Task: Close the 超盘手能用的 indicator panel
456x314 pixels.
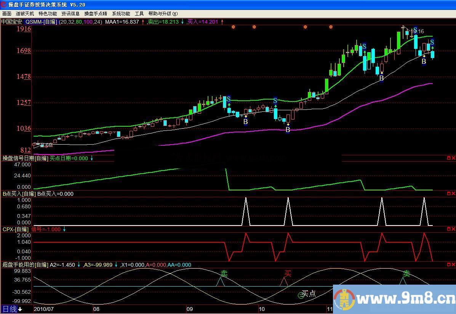Action: (x=453, y=264)
